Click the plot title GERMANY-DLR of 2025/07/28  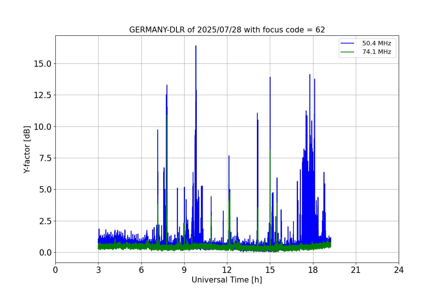pos(227,30)
